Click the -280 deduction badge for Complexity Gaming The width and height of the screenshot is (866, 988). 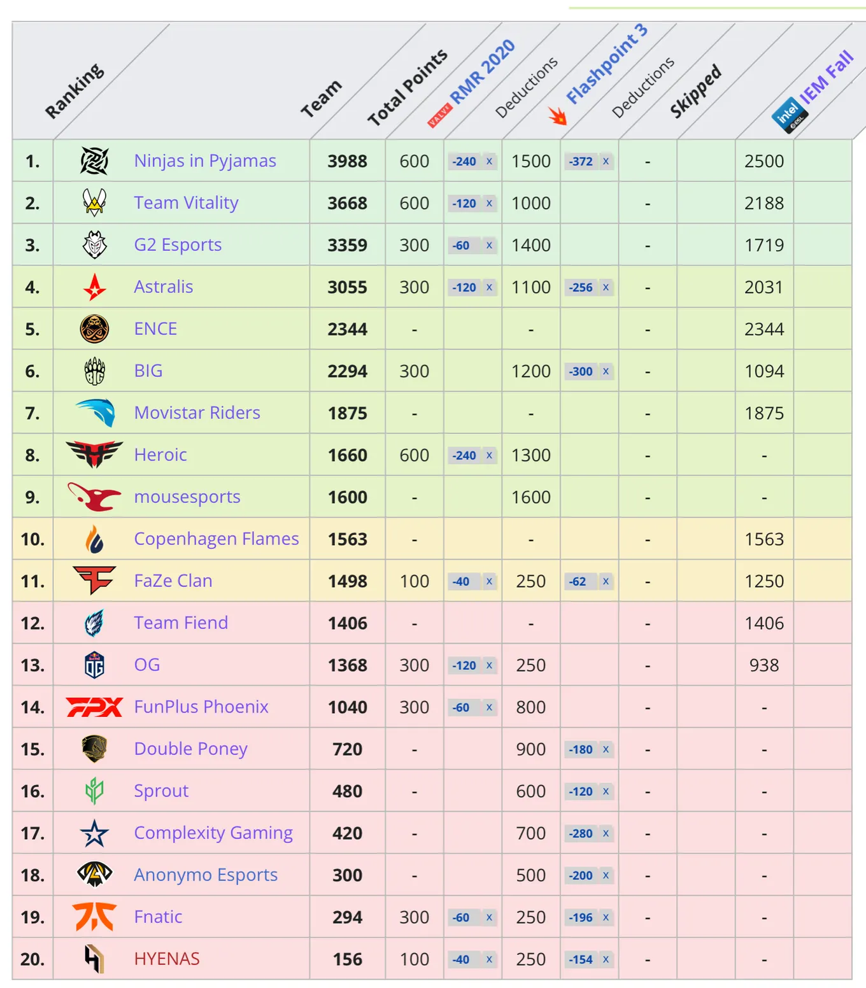click(588, 833)
